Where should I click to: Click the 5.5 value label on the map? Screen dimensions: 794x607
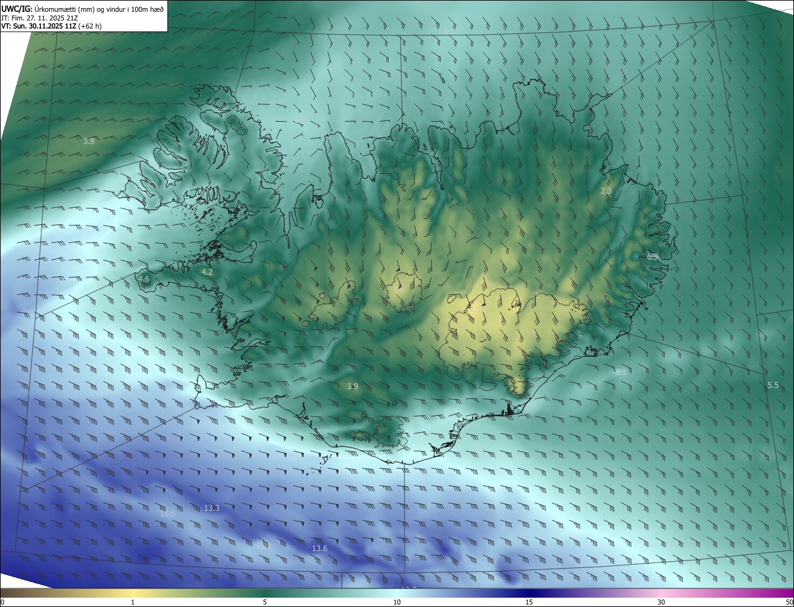[x=773, y=385]
